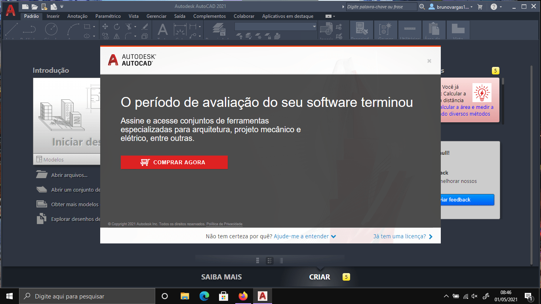Open the Política de Privacidade link
Image resolution: width=541 pixels, height=304 pixels.
(224, 224)
